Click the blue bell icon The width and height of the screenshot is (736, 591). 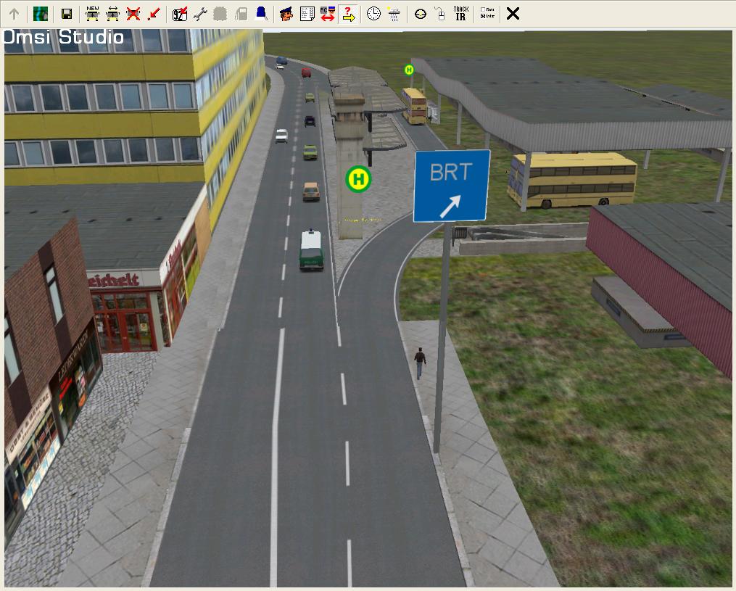260,13
